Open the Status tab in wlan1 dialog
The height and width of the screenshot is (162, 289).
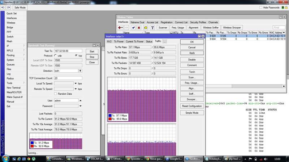(149, 41)
